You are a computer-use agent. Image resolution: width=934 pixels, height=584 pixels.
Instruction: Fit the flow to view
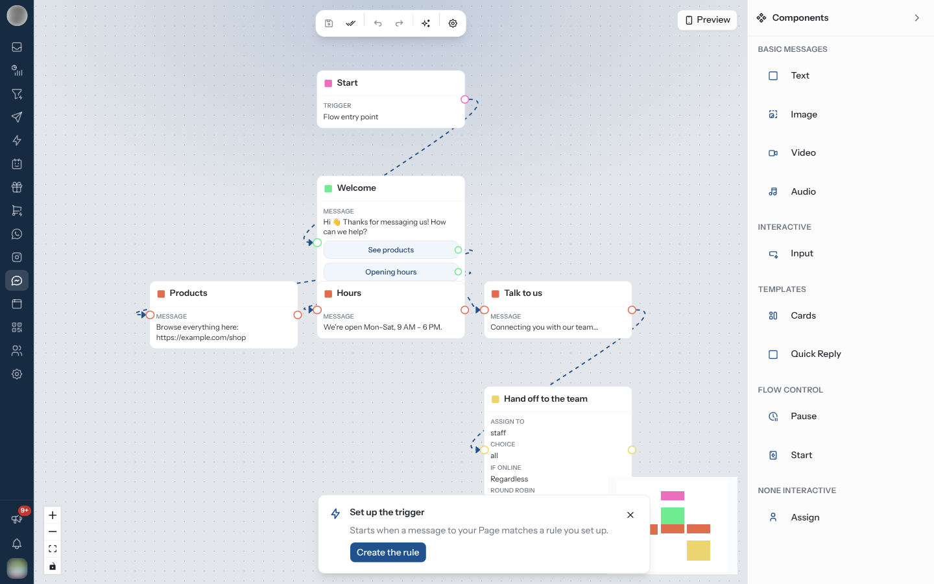[53, 549]
